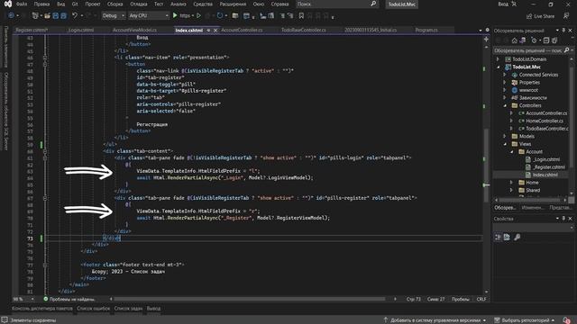
Task: Click the Solution Explorer horizontal scrollbar
Action: coord(530,200)
